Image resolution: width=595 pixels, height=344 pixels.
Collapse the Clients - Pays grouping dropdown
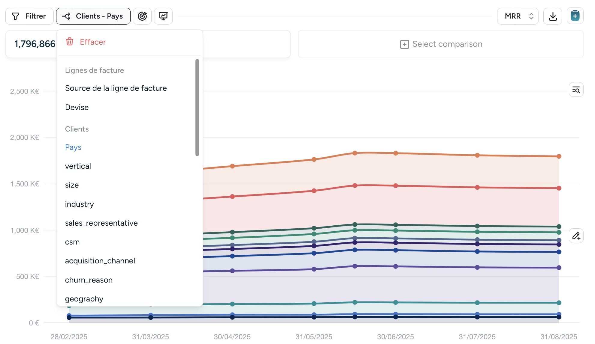tap(93, 16)
